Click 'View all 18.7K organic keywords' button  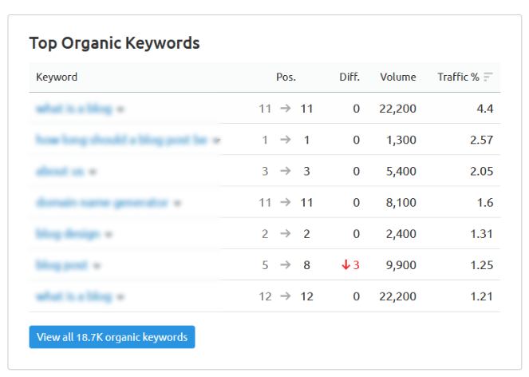click(x=112, y=337)
